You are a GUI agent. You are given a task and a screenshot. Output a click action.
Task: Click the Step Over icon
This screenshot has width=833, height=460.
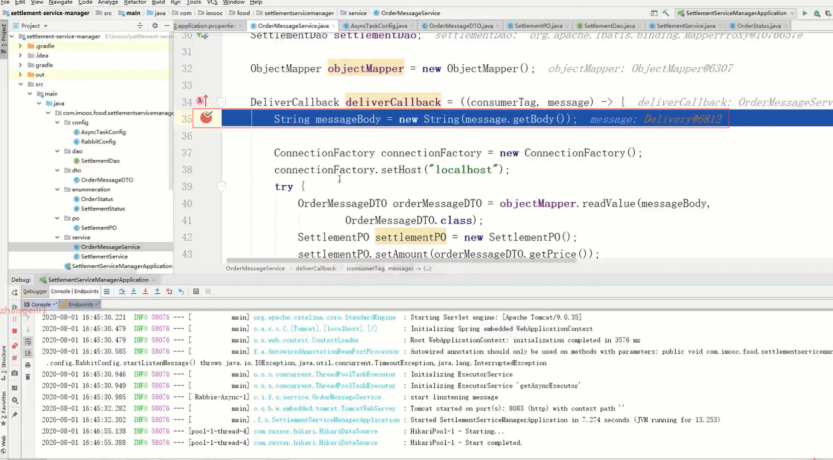tap(122, 292)
